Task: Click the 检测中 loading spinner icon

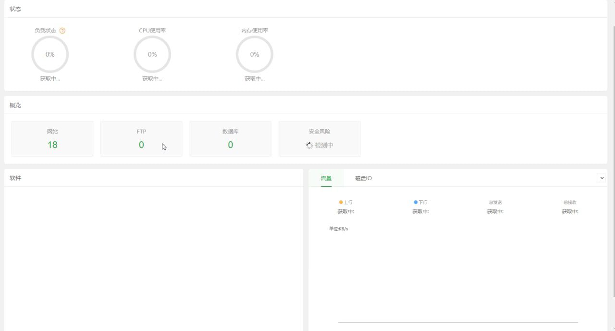Action: [309, 145]
